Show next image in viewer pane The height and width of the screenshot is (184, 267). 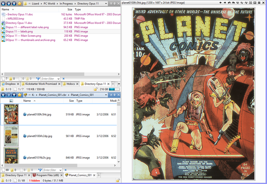pyautogui.click(x=225, y=3)
